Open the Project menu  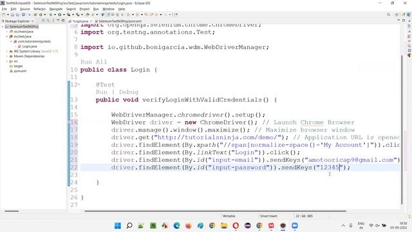(84, 9)
